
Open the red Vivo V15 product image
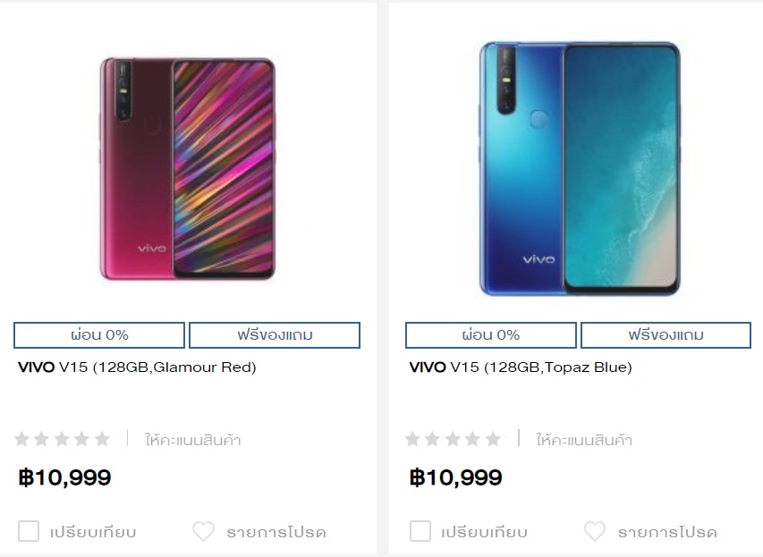click(188, 169)
